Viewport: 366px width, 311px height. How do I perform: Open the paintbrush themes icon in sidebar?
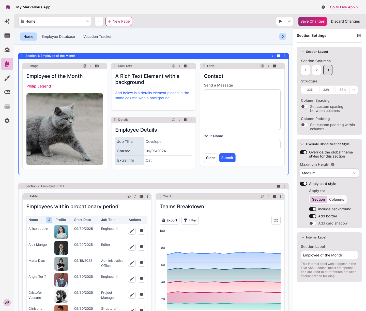coord(7,78)
